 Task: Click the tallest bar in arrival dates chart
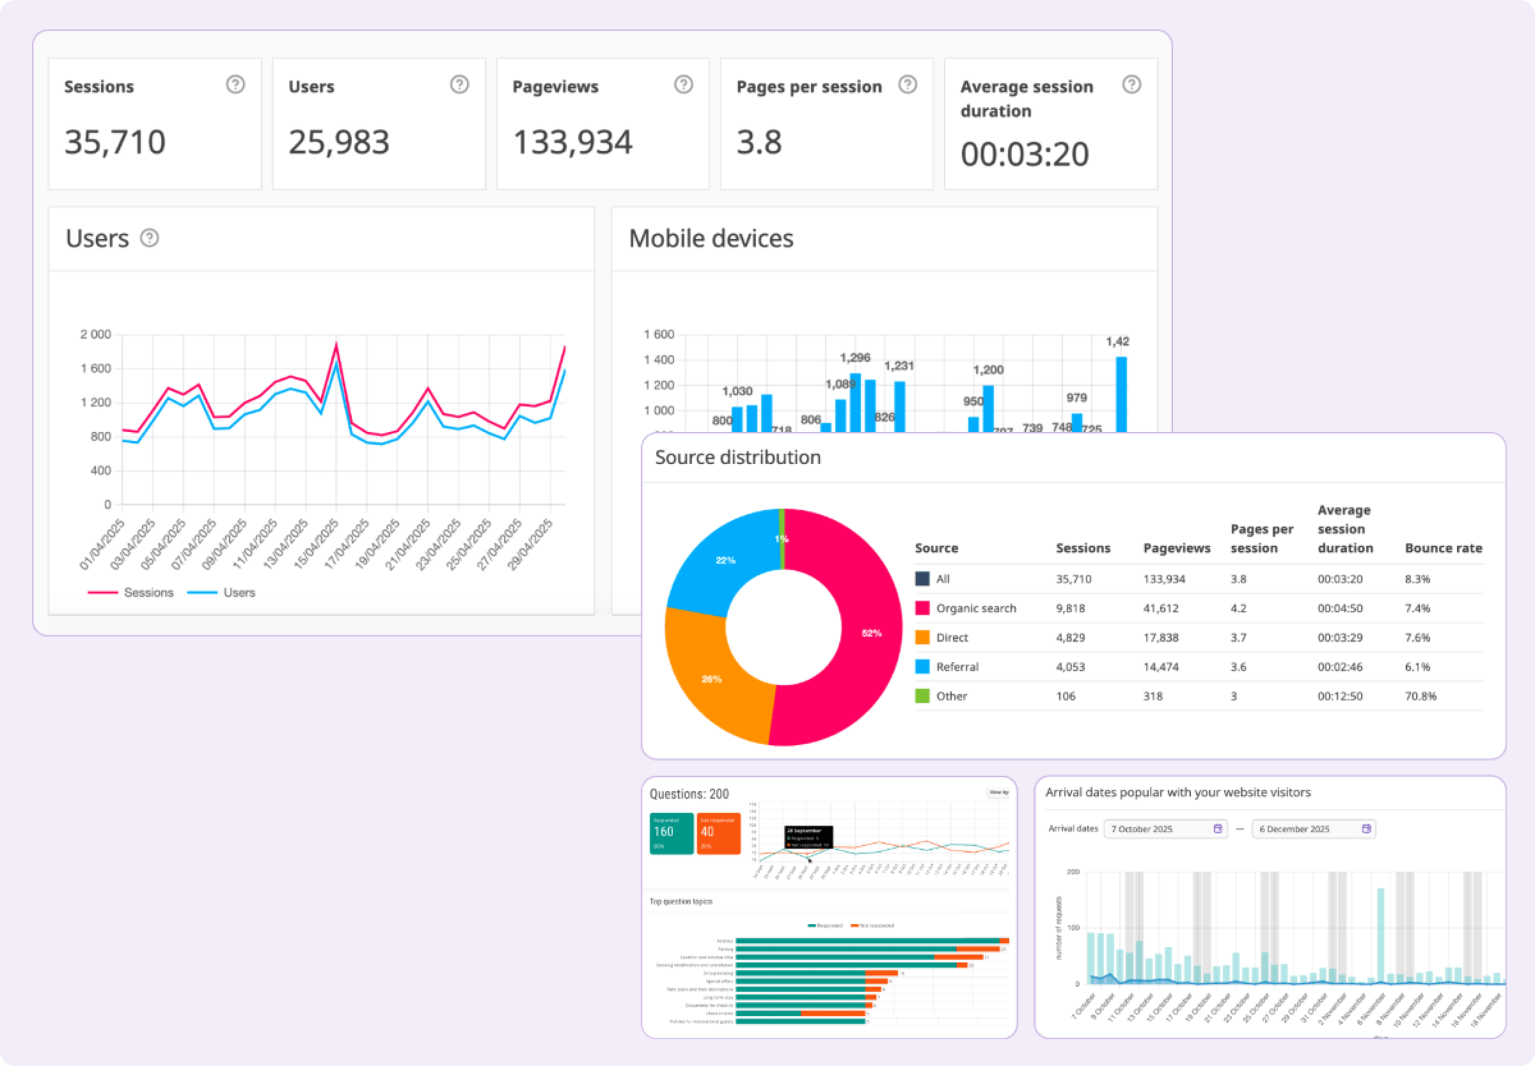click(1381, 935)
